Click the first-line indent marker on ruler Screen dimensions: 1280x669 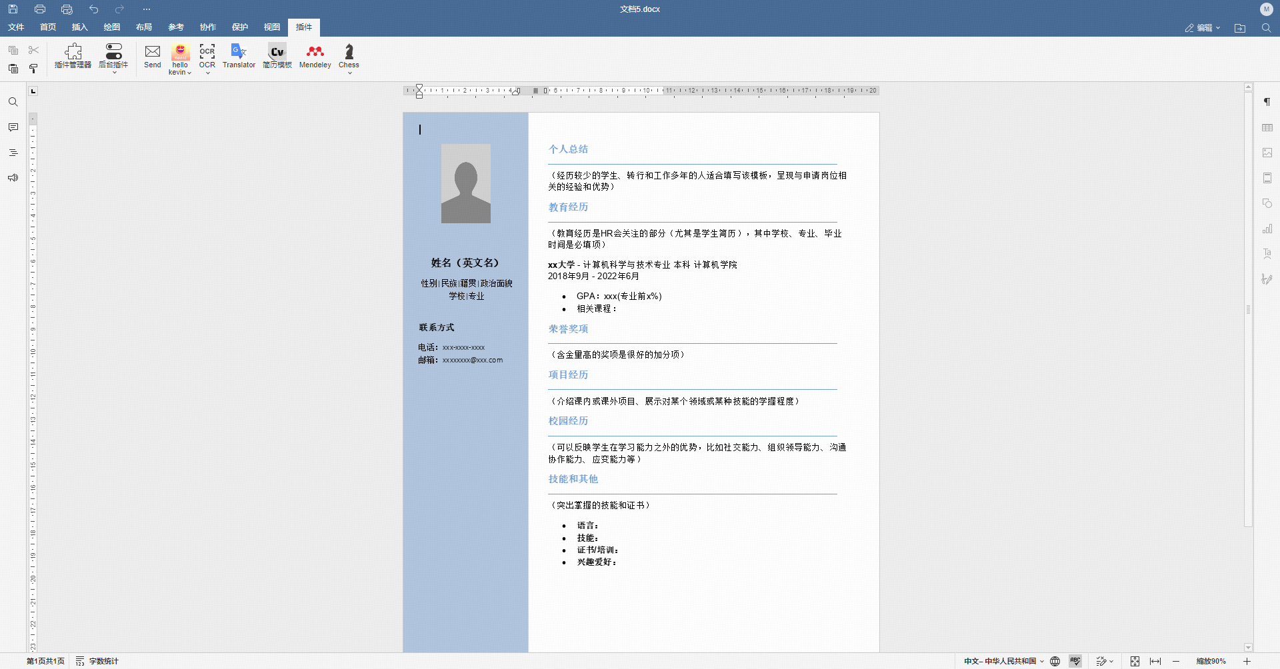(x=419, y=87)
